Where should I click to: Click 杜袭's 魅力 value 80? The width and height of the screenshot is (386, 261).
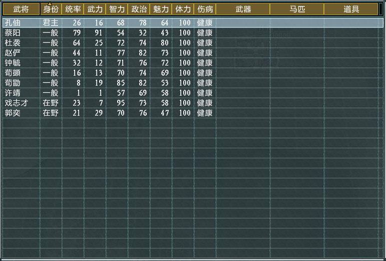[x=165, y=43]
